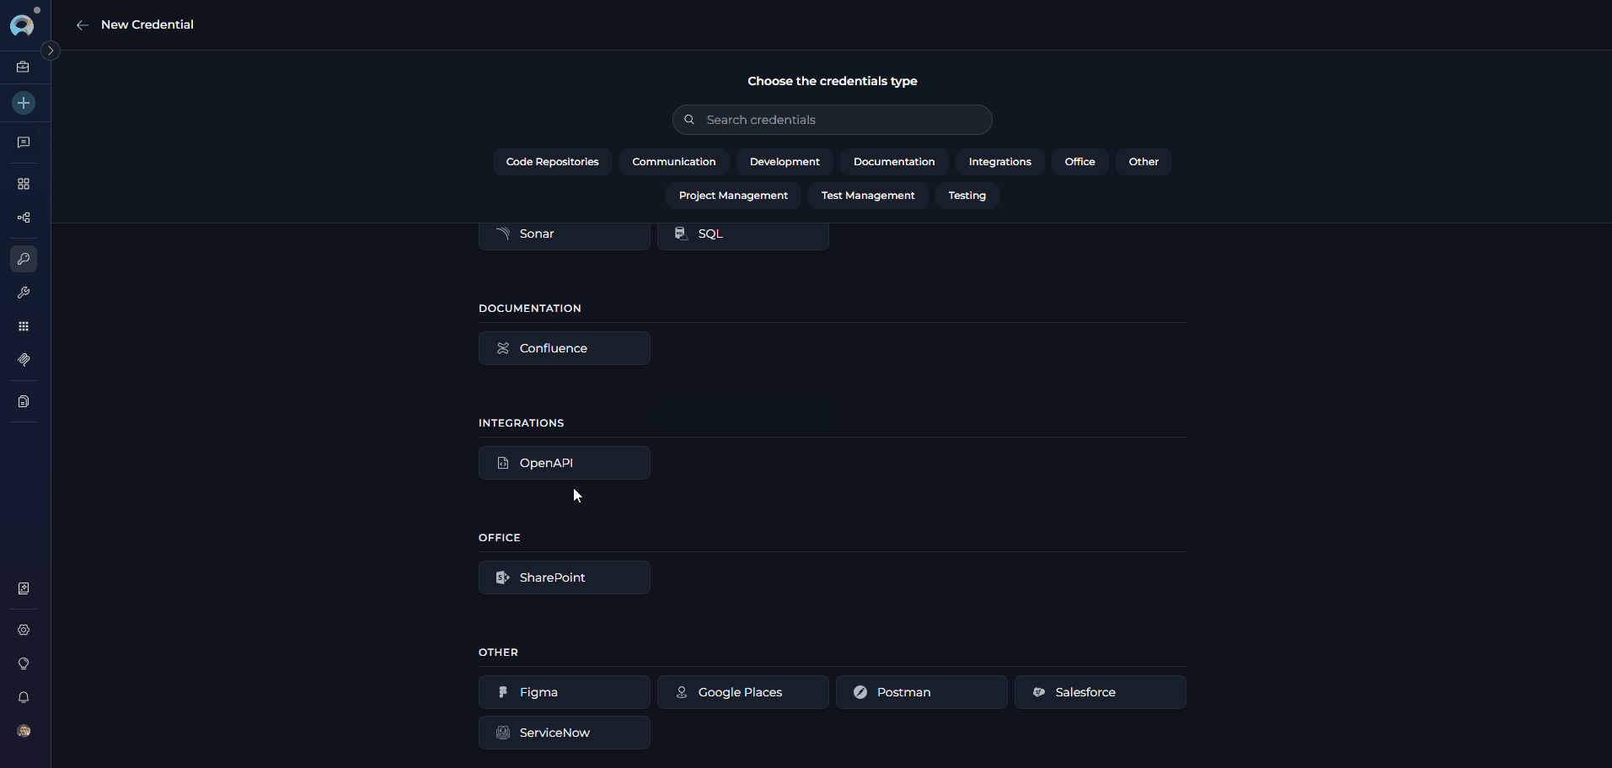Choose the SQL credential type
1612x768 pixels.
[x=743, y=234]
